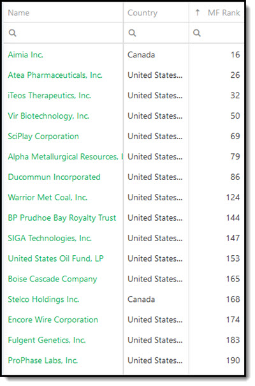Toggle the MF Rank ascending sort arrow

pos(197,12)
